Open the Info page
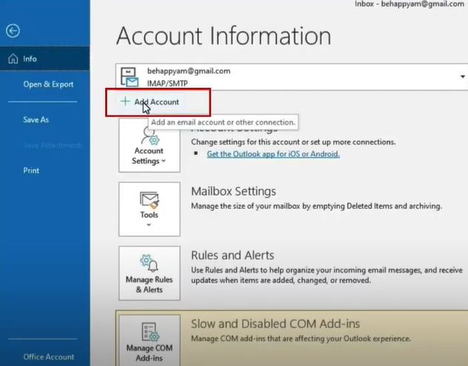This screenshot has width=468, height=366. (x=45, y=59)
